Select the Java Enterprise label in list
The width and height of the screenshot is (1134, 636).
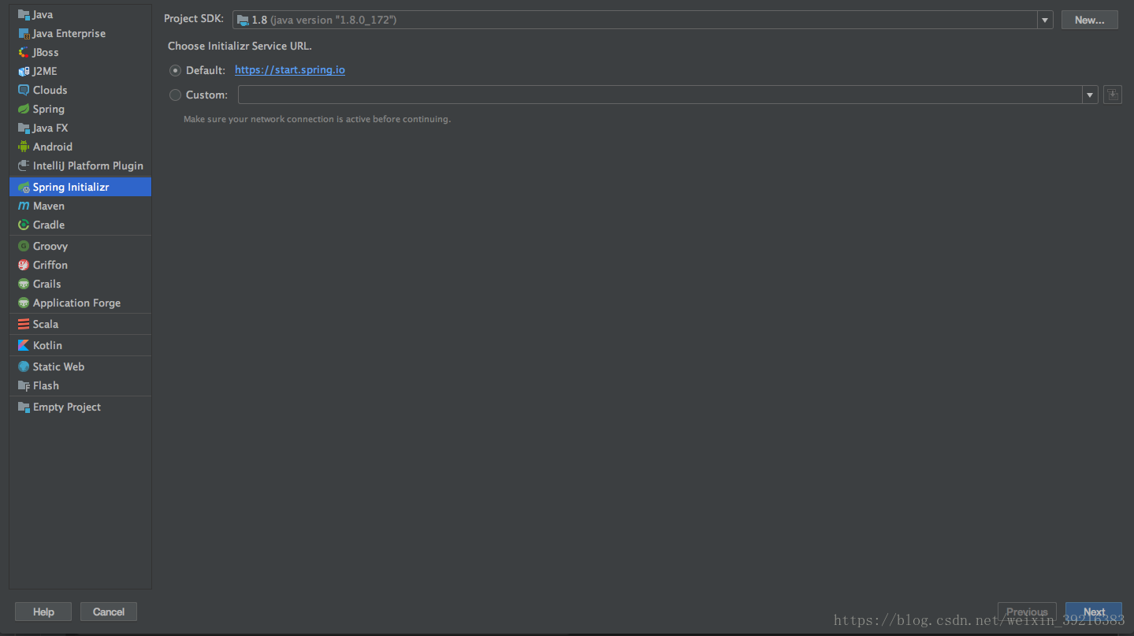point(69,34)
